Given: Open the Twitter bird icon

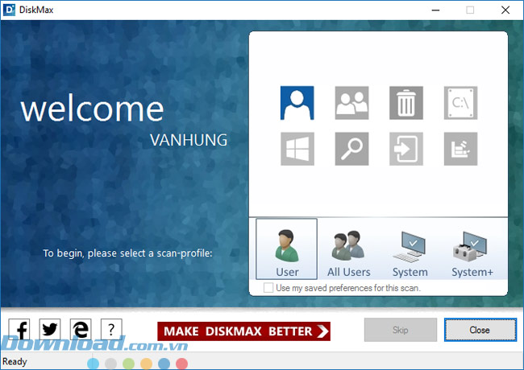Looking at the screenshot, I should (x=50, y=329).
